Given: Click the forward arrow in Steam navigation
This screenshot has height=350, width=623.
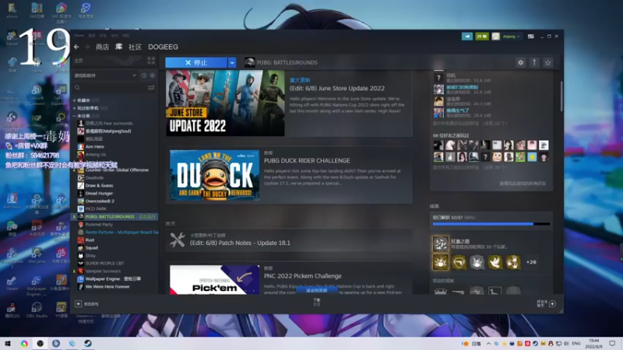Looking at the screenshot, I should click(87, 47).
